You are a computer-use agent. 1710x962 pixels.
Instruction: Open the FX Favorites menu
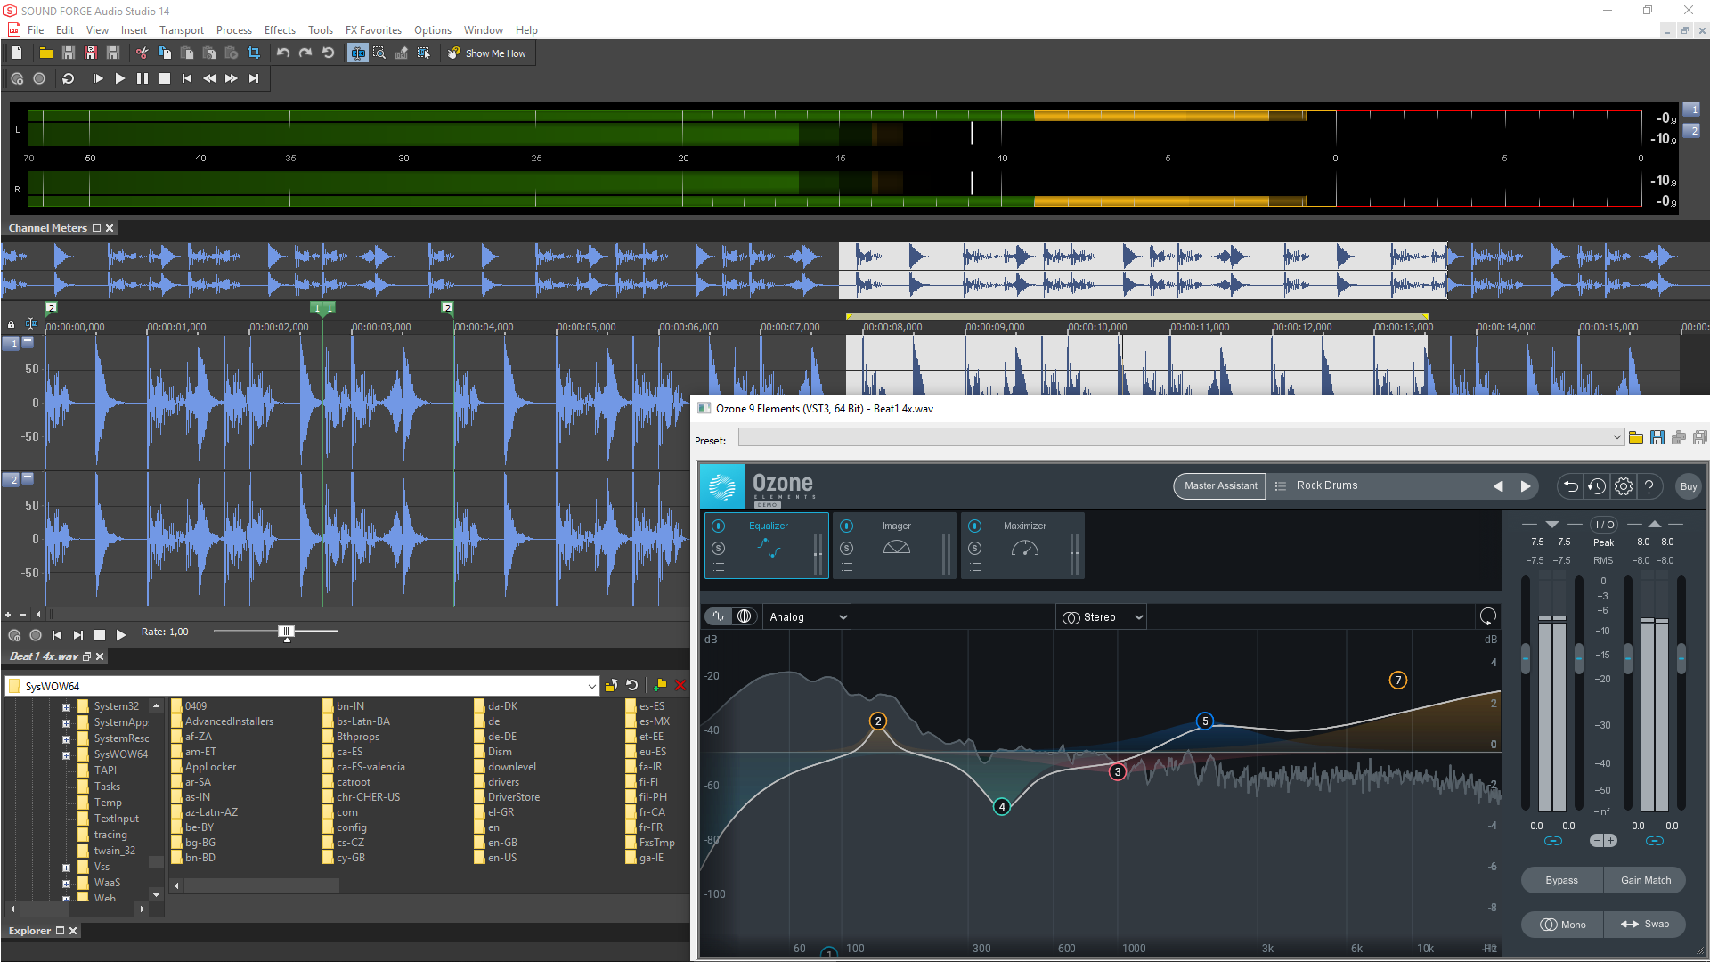(x=373, y=29)
